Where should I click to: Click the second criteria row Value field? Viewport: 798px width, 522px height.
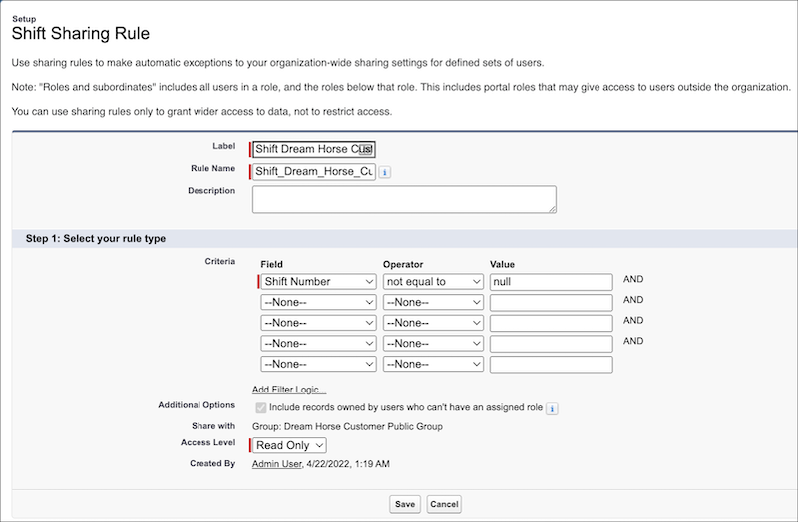coord(552,303)
